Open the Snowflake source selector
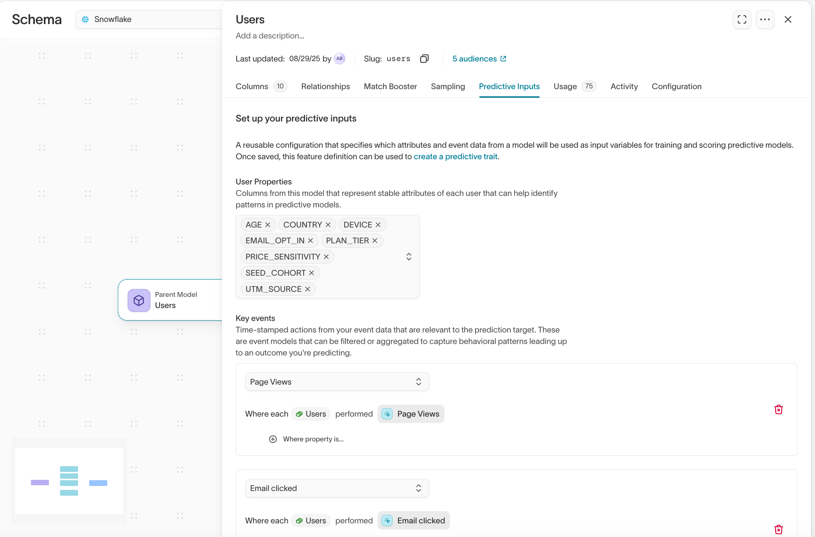Viewport: 815px width, 537px height. [x=149, y=19]
